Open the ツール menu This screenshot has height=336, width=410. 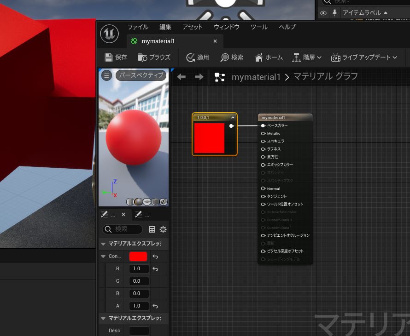tap(259, 27)
